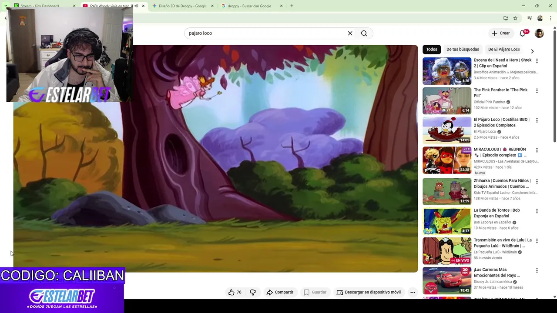Close the droppy Google search tab
Screen dimensions: 557x313
click(x=281, y=6)
